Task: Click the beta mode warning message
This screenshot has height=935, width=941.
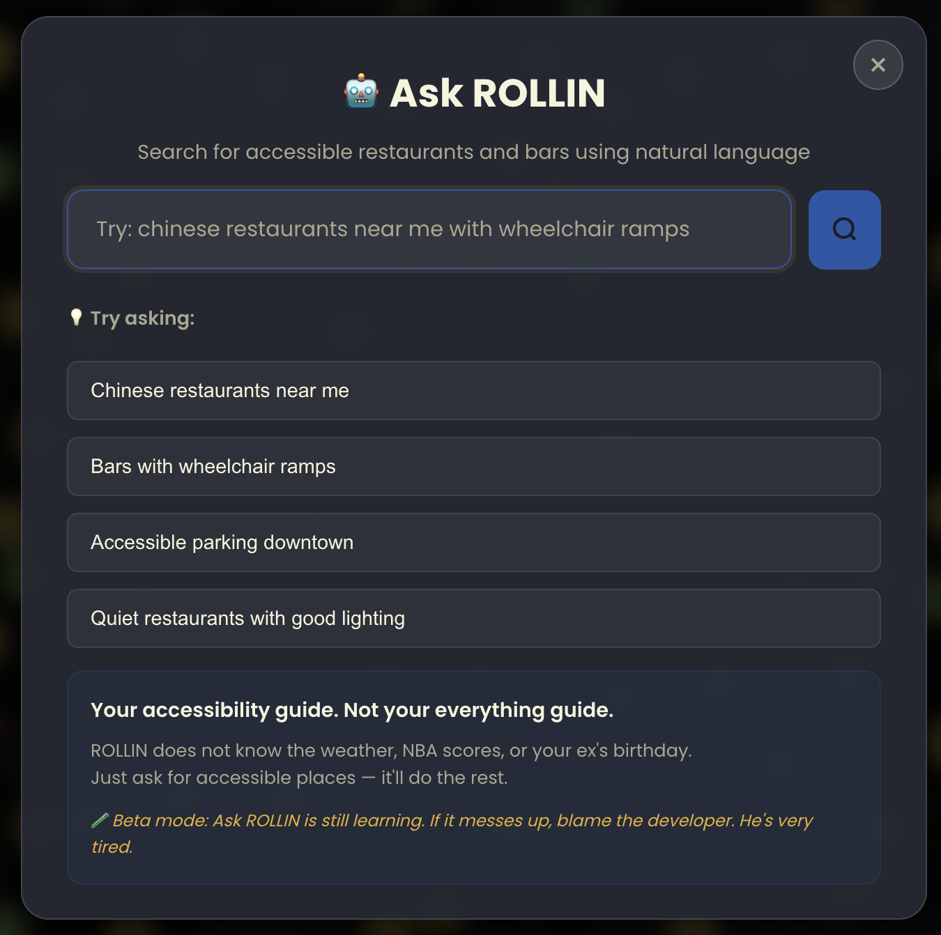Action: (x=453, y=833)
